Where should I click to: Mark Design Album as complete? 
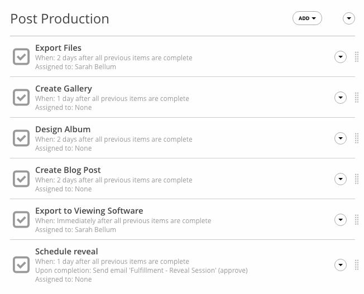tap(21, 138)
